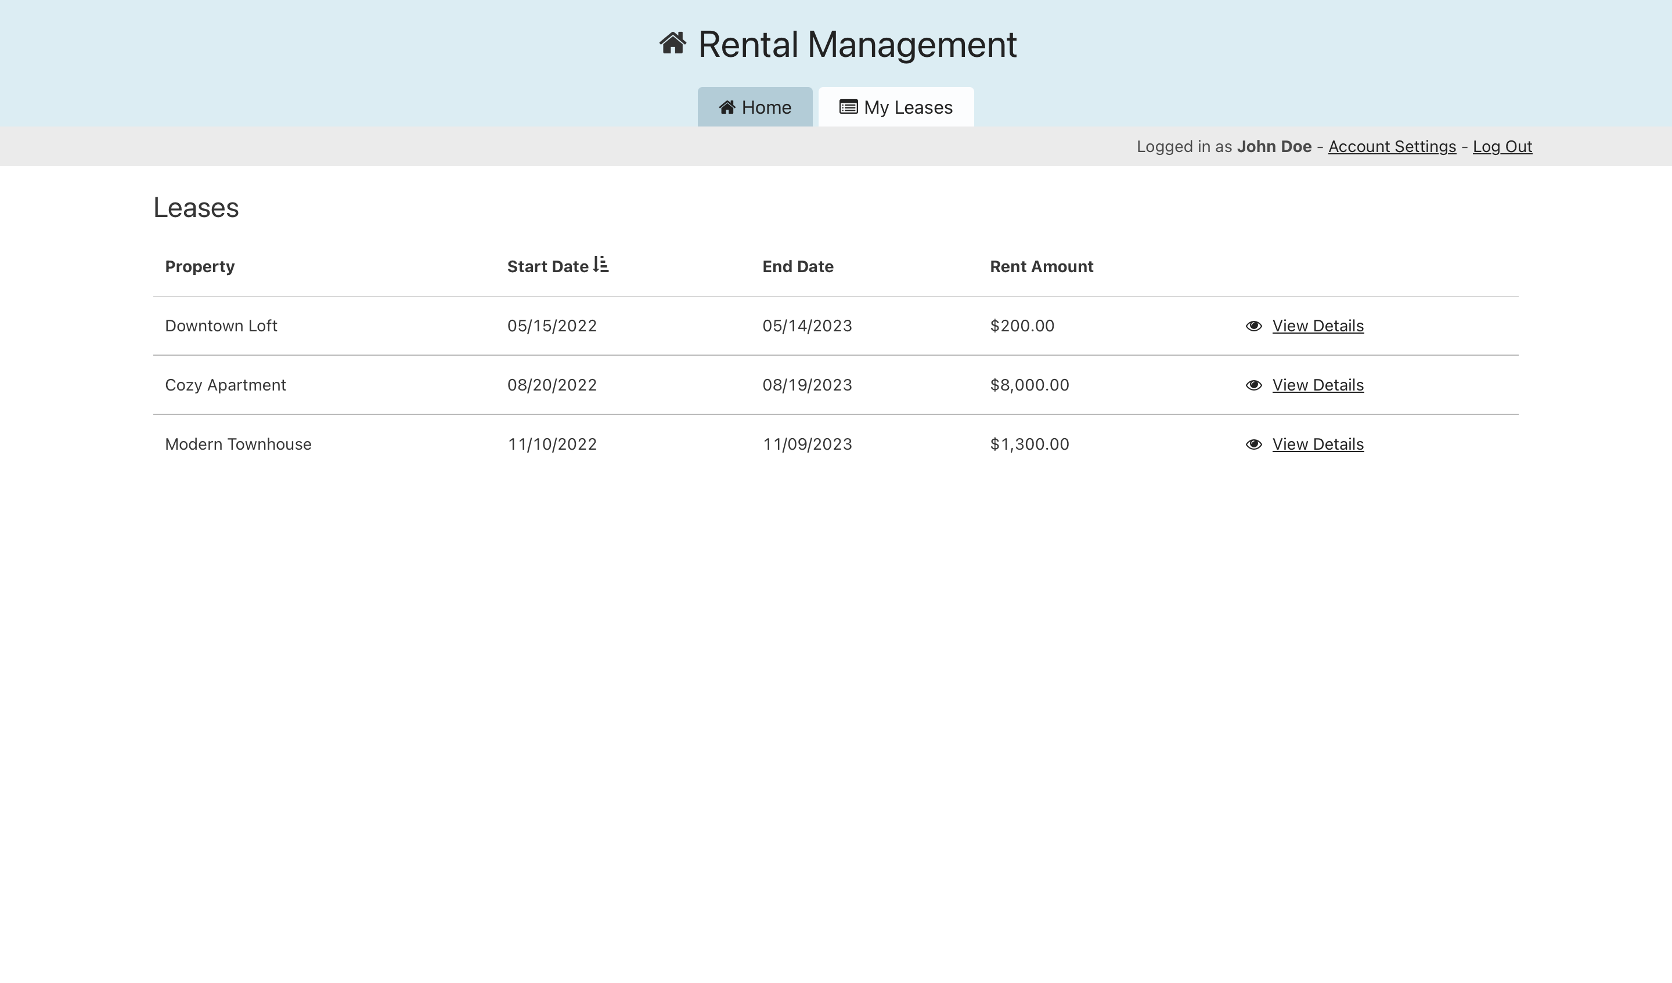This screenshot has width=1672, height=983.
Task: Click the list icon in My Leases tab
Action: tap(848, 107)
